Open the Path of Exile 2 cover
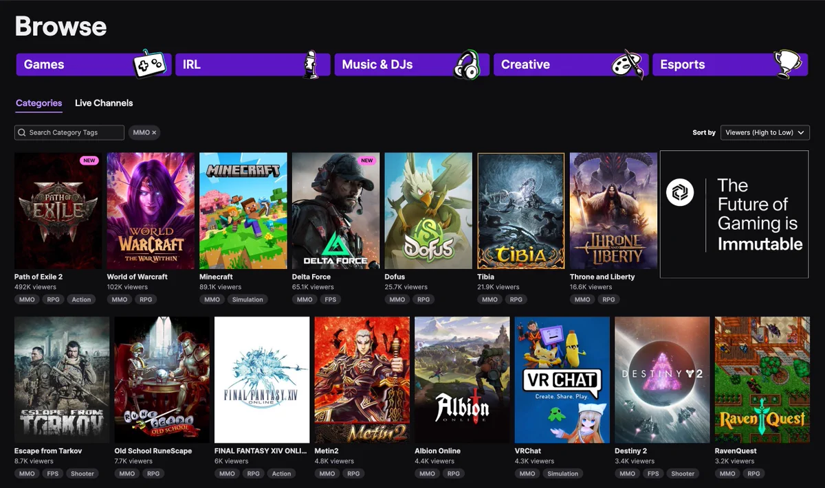The width and height of the screenshot is (825, 488). pyautogui.click(x=58, y=211)
